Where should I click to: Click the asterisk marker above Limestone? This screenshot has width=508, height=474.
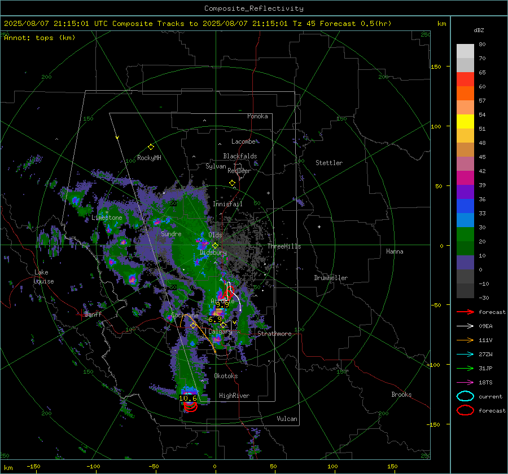(107, 212)
